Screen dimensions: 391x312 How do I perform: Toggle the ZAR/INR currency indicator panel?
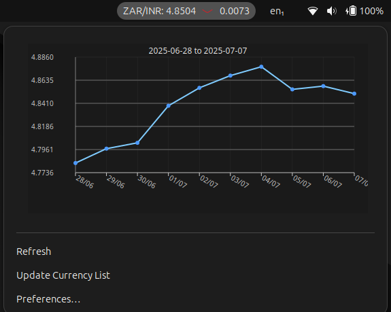point(186,11)
